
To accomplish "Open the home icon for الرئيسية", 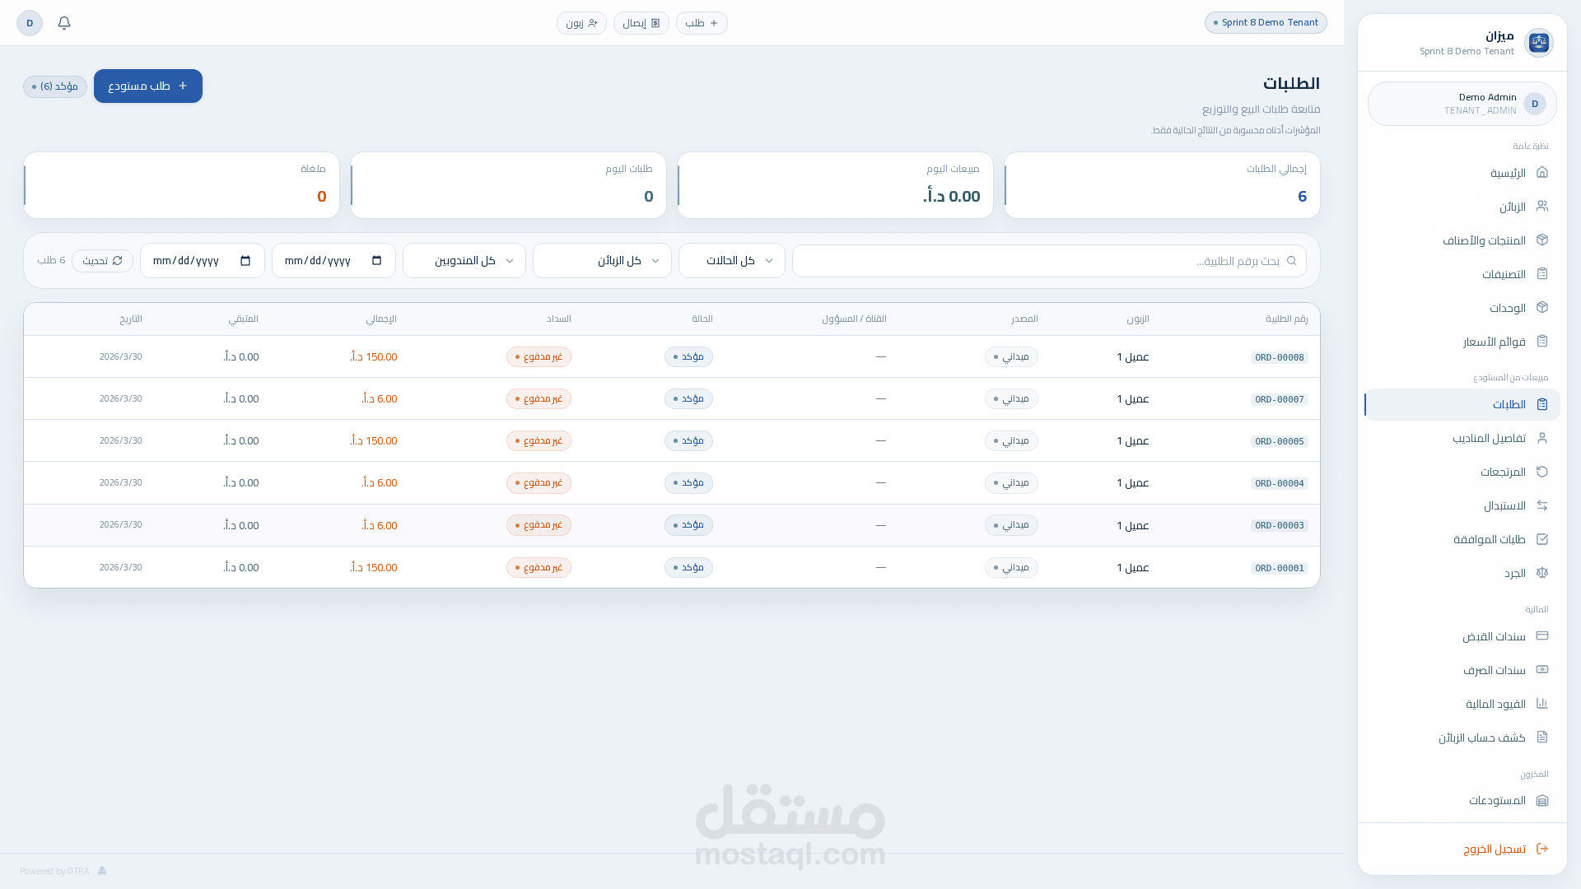I will (1542, 173).
